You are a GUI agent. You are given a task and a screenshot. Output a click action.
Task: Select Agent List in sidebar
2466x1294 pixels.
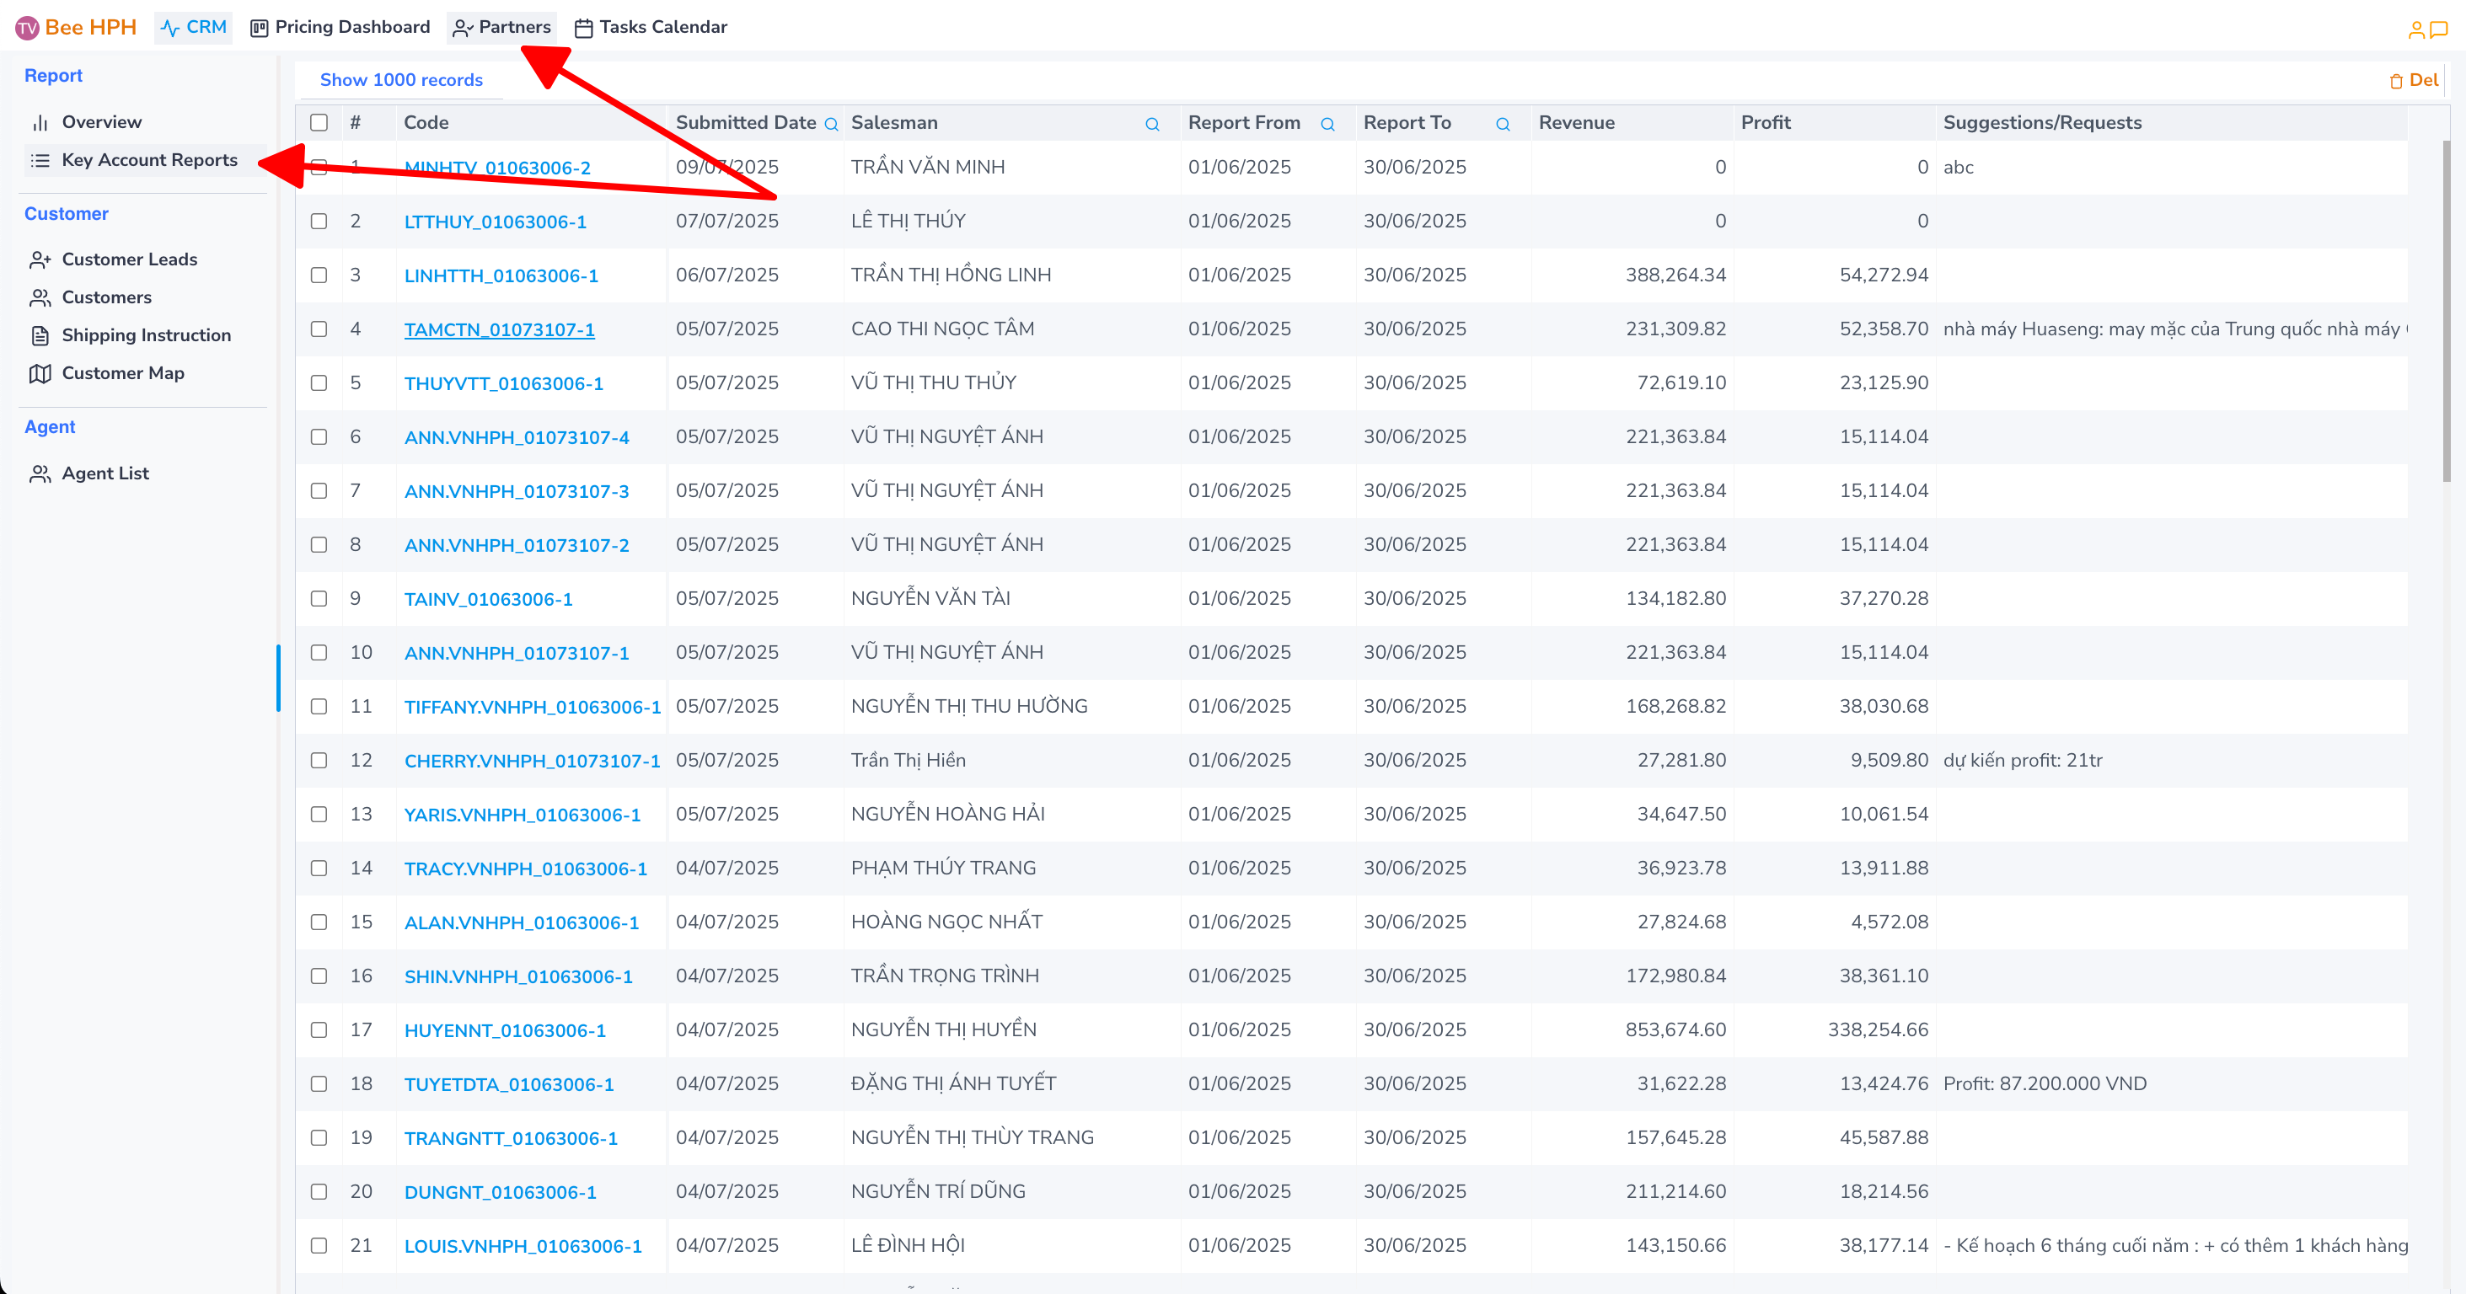(x=105, y=473)
